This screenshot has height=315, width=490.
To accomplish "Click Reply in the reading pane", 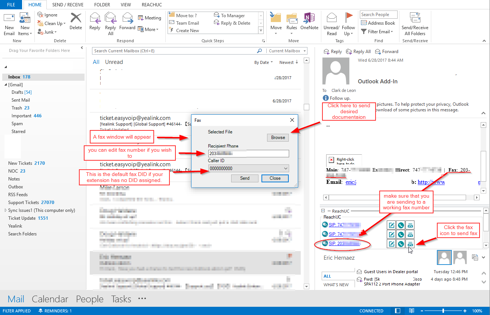I will click(x=333, y=52).
